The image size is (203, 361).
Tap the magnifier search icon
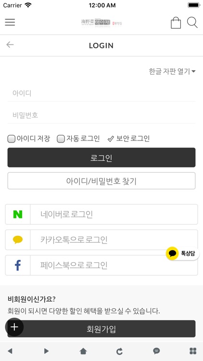tap(192, 23)
